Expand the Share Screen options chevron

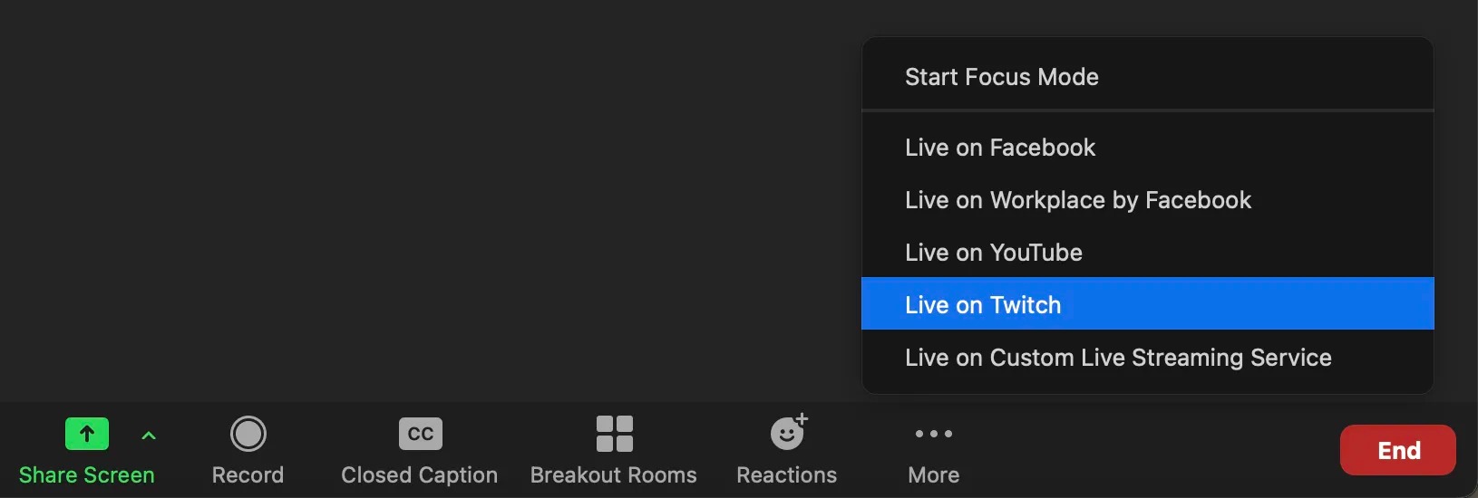click(x=149, y=436)
